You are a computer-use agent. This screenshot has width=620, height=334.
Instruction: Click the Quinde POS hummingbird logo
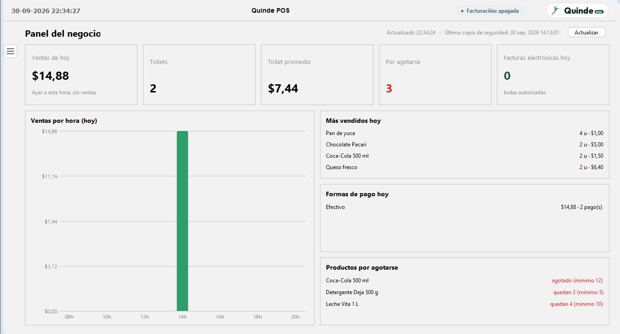[x=577, y=10]
